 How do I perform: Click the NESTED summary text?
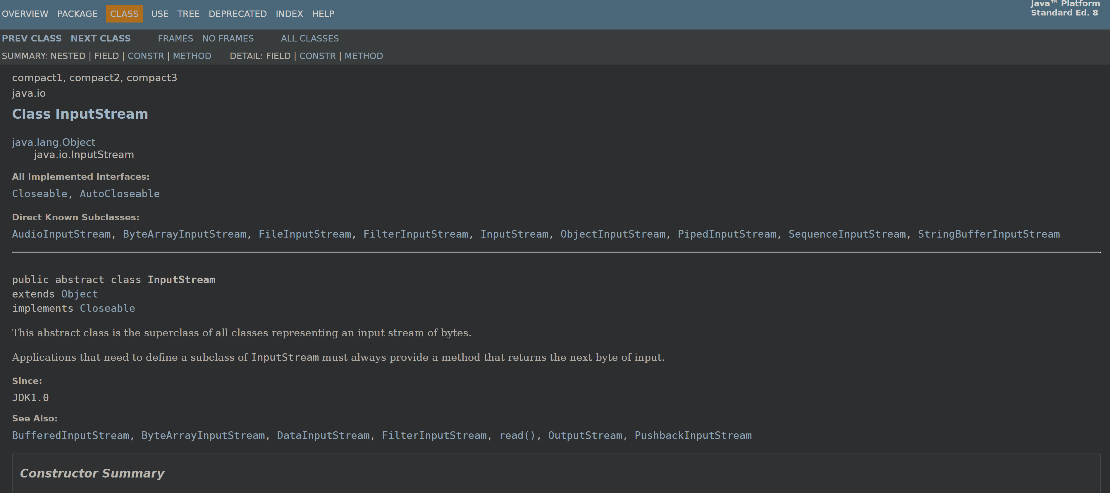click(68, 56)
